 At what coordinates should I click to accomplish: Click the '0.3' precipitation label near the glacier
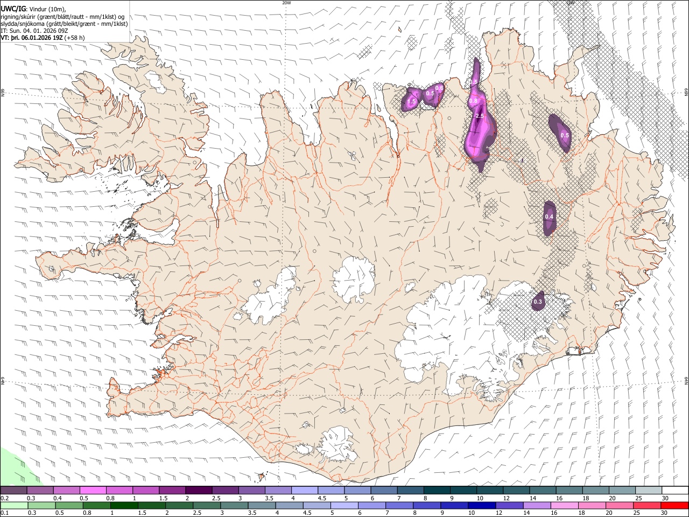click(538, 302)
